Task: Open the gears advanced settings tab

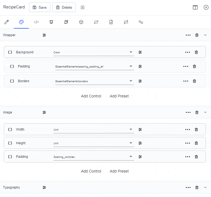Action: (141, 22)
